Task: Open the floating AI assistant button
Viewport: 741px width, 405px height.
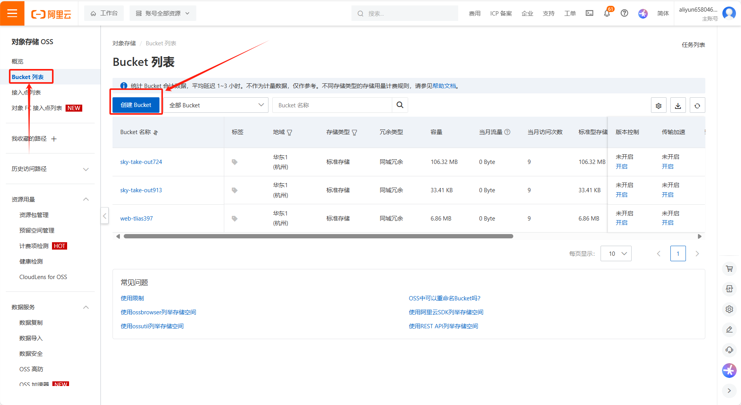Action: tap(729, 370)
